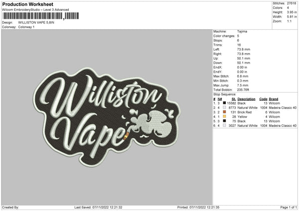Click Natural White swatch in stop row 2

tap(224, 107)
